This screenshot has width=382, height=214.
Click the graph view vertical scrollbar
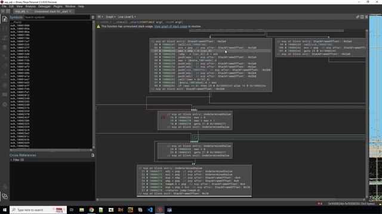click(x=366, y=114)
